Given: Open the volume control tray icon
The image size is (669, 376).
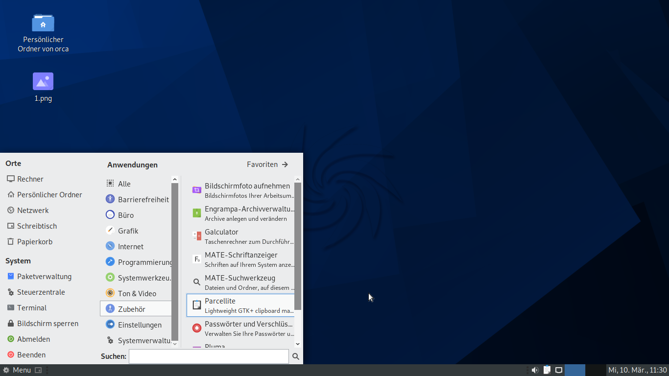Looking at the screenshot, I should point(535,370).
